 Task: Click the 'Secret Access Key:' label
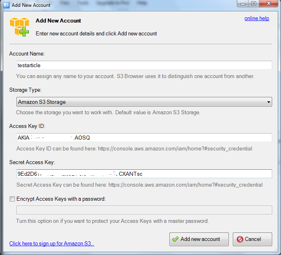32,162
